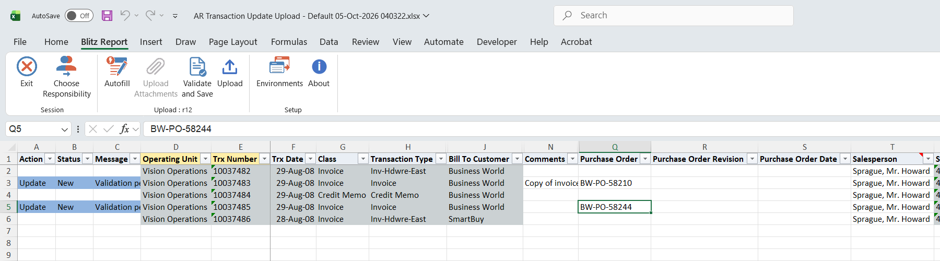Open the Status column filter
940x261 pixels.
(88, 159)
